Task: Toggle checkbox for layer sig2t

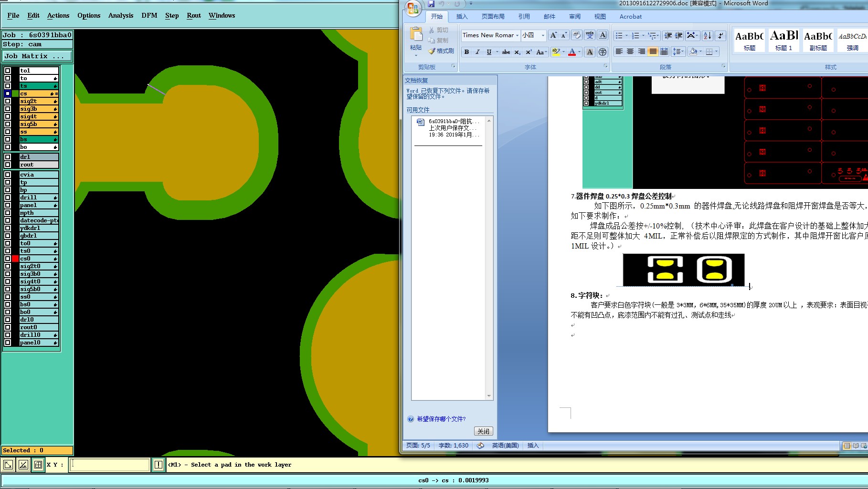Action: (8, 101)
